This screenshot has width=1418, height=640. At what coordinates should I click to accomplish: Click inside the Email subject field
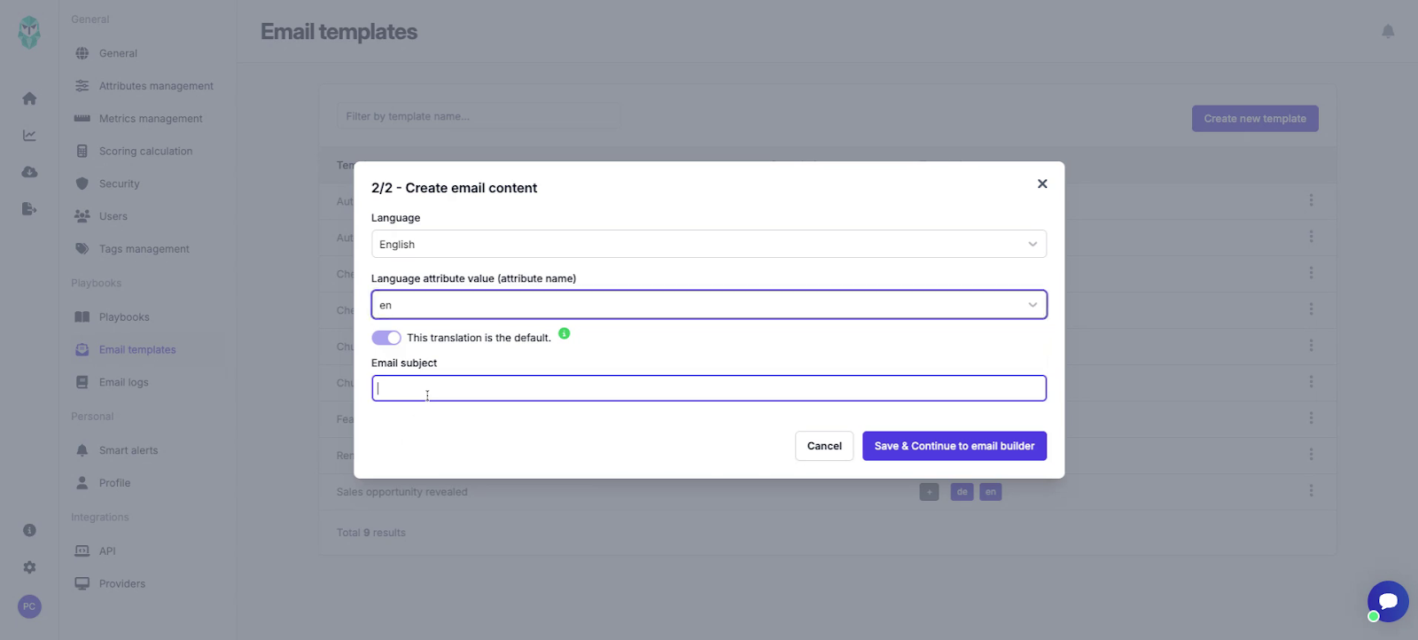point(708,387)
